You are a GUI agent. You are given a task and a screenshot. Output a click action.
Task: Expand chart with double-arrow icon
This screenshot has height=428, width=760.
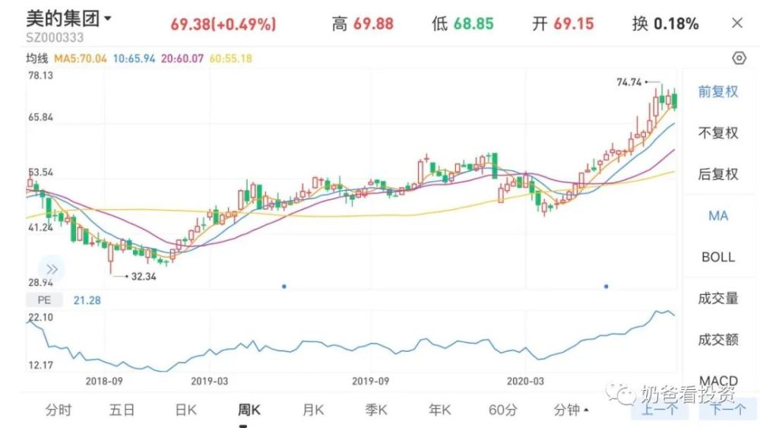52,270
